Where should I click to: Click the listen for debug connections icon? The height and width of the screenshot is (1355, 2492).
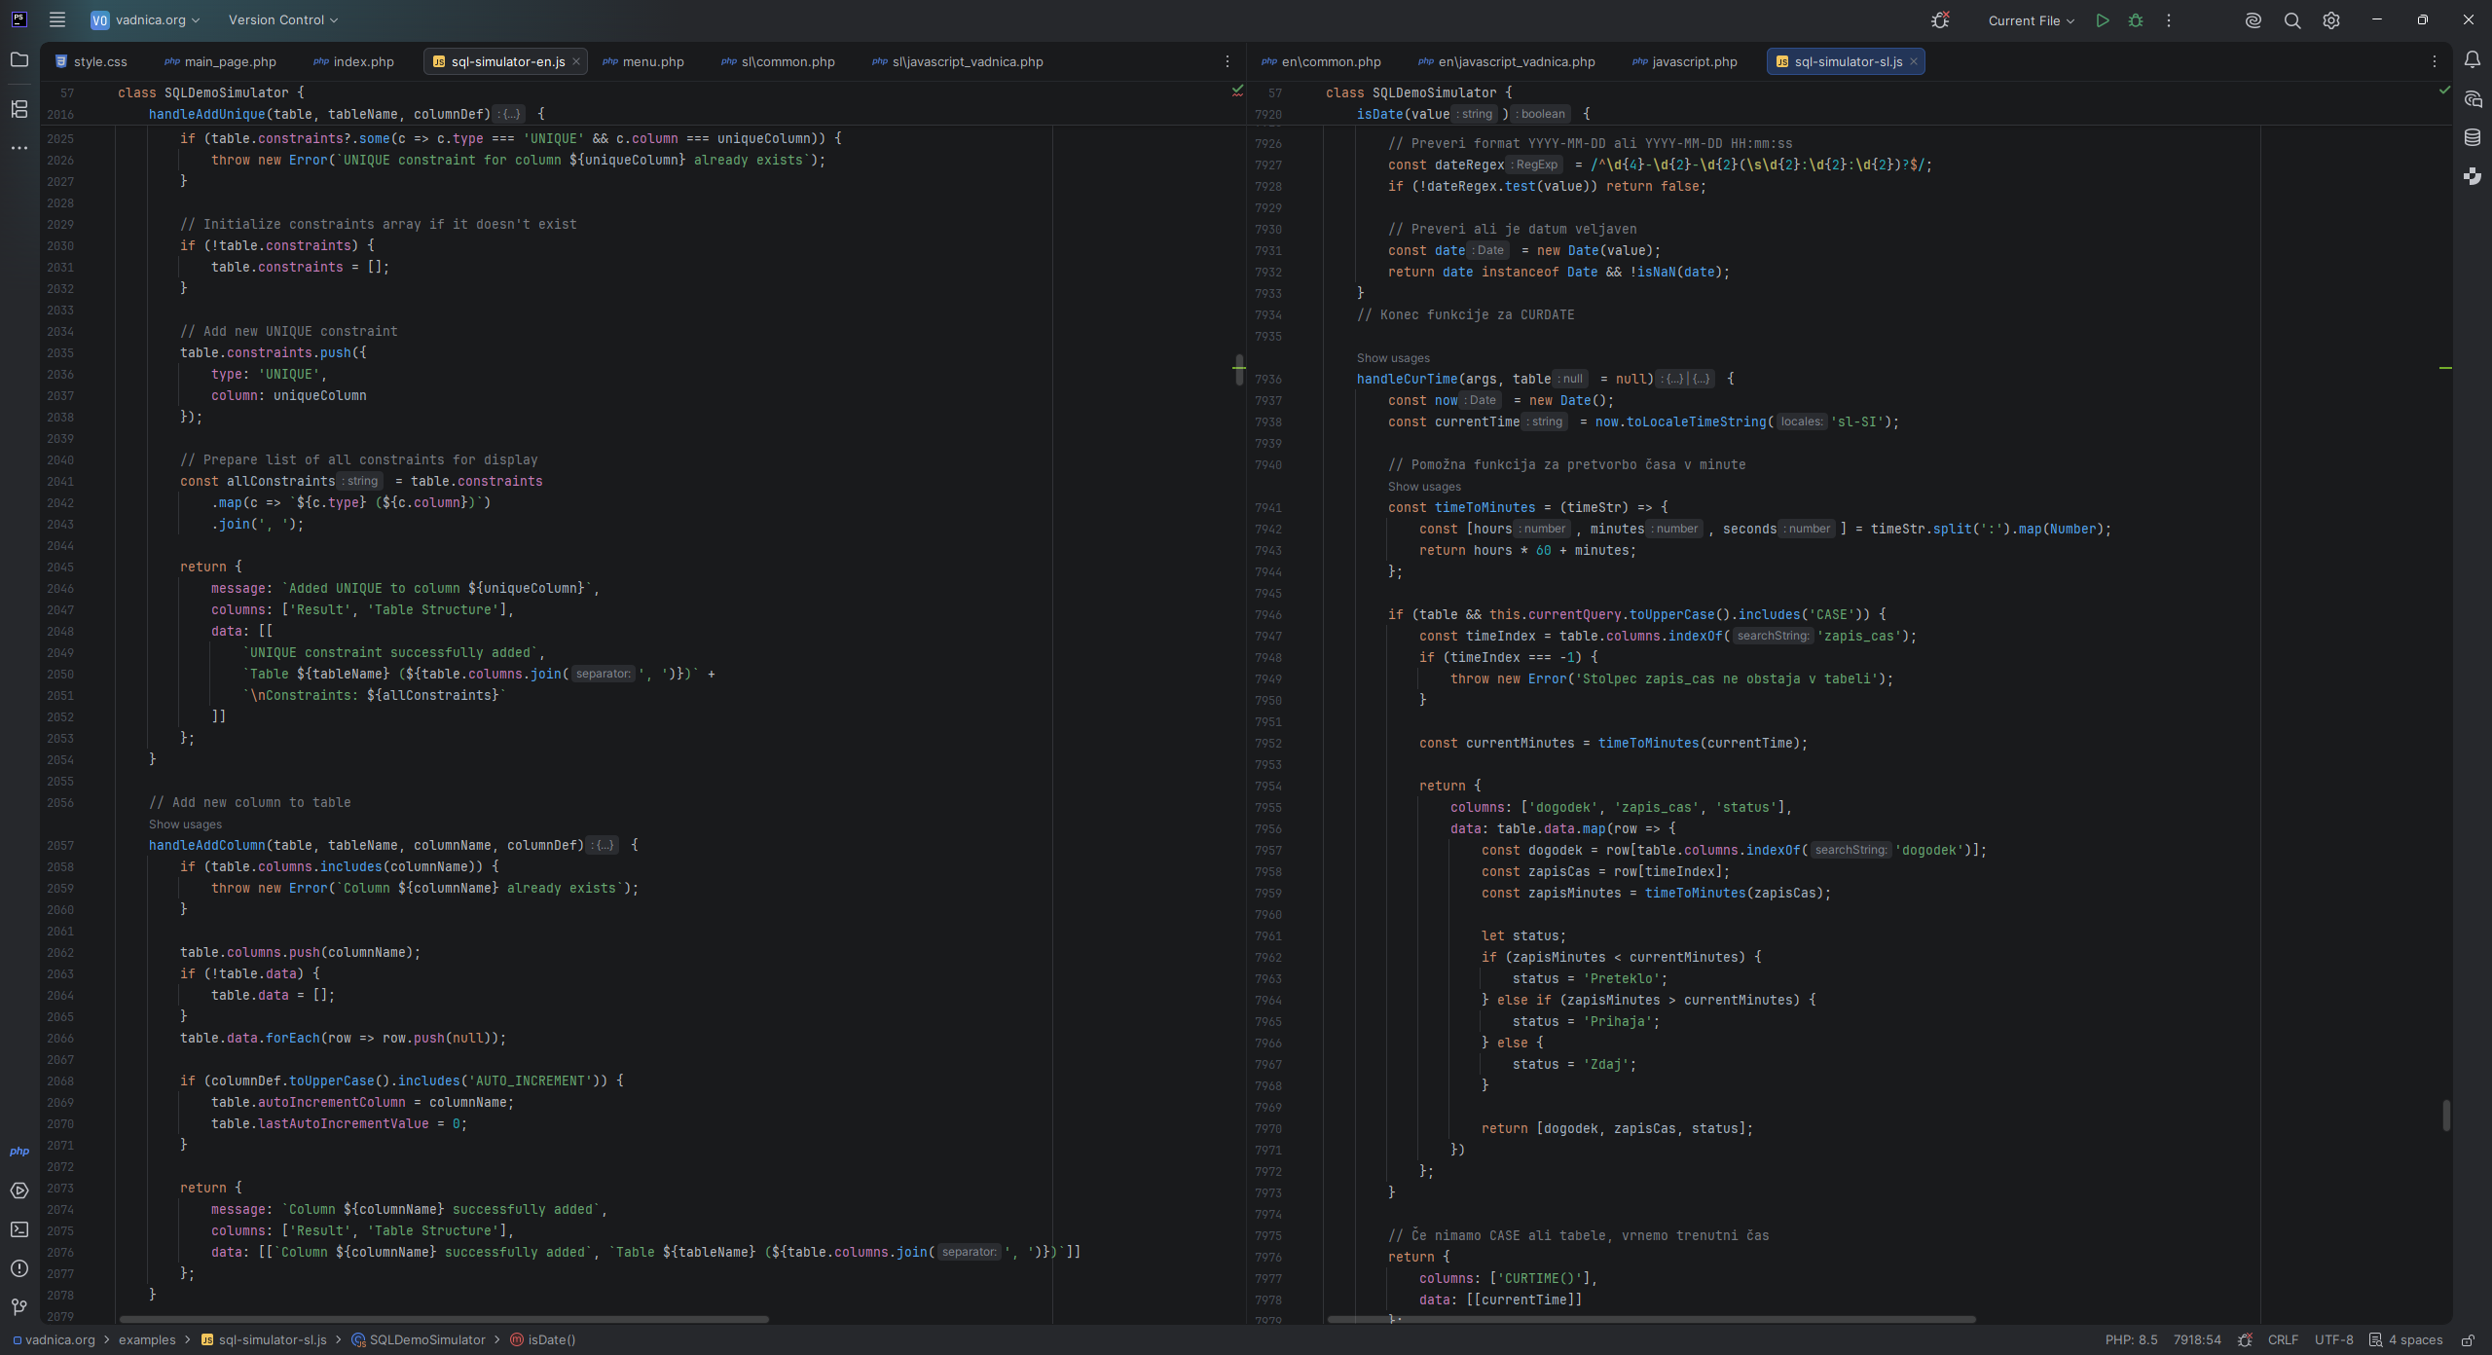pos(1940,20)
